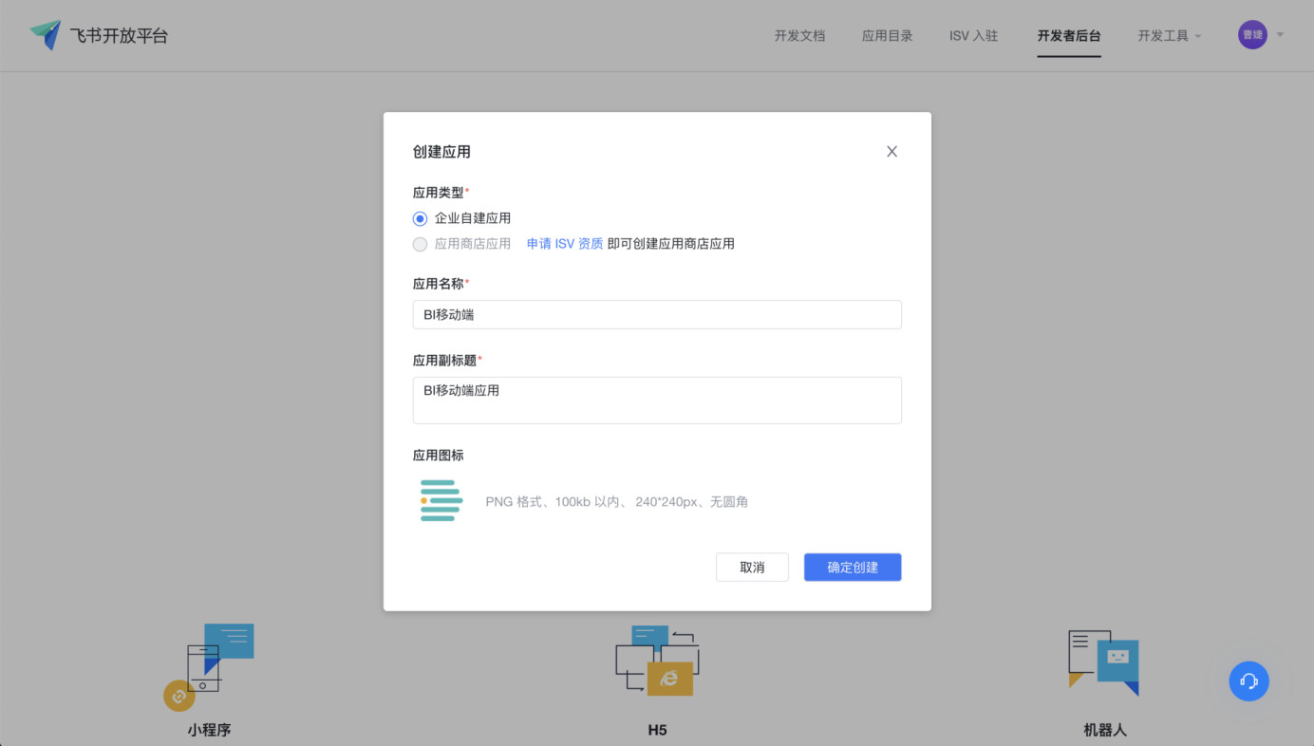Viewport: 1314px width, 746px height.
Task: Click the 小程序 illustration icon
Action: coord(209,666)
